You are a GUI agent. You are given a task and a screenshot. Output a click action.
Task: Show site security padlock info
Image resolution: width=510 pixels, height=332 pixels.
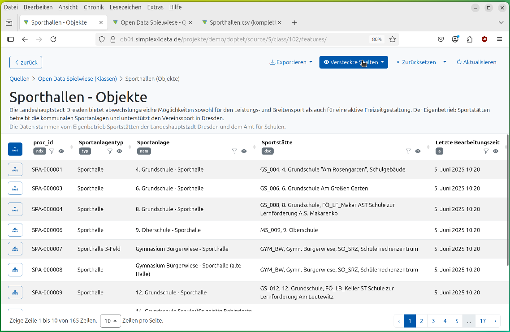(x=113, y=39)
